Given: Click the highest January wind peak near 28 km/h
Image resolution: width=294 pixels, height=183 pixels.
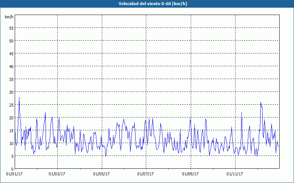Looking at the screenshot, I should click(x=19, y=97).
